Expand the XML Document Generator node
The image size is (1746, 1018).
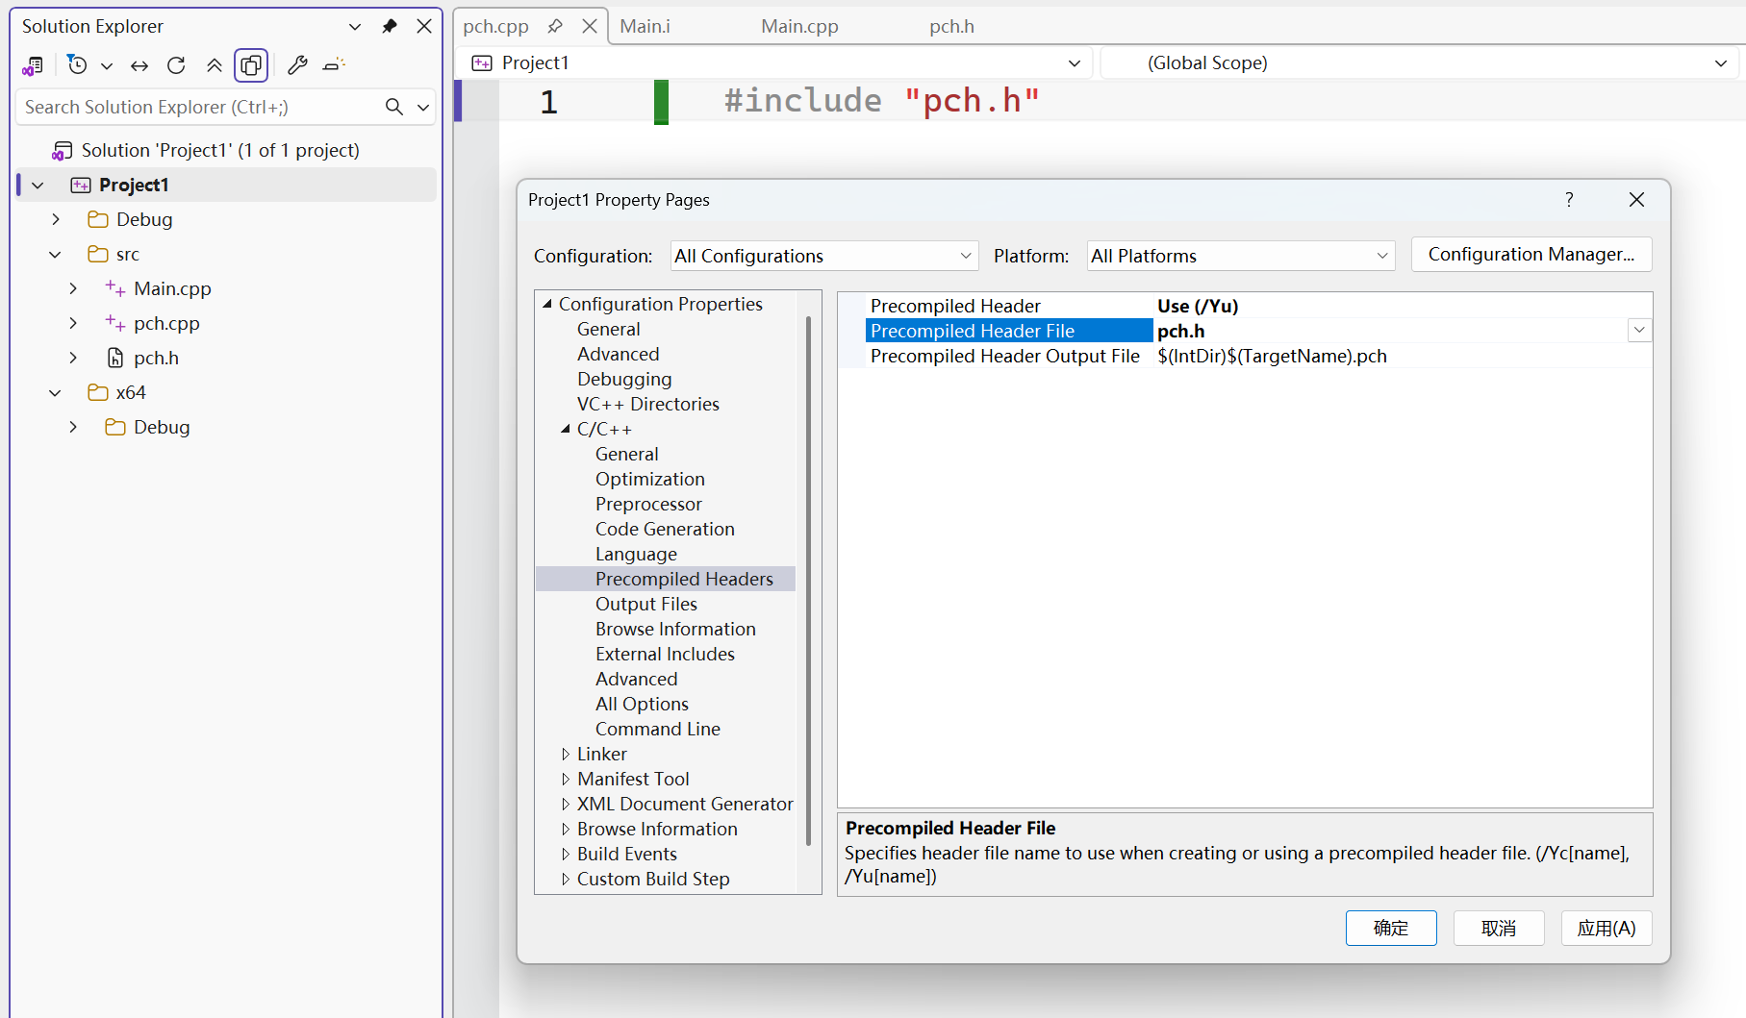566,805
